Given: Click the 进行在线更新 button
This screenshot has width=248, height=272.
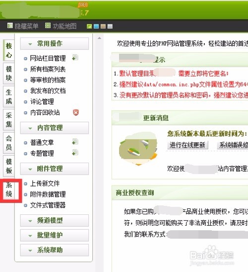Looking at the screenshot, I should [187, 145].
